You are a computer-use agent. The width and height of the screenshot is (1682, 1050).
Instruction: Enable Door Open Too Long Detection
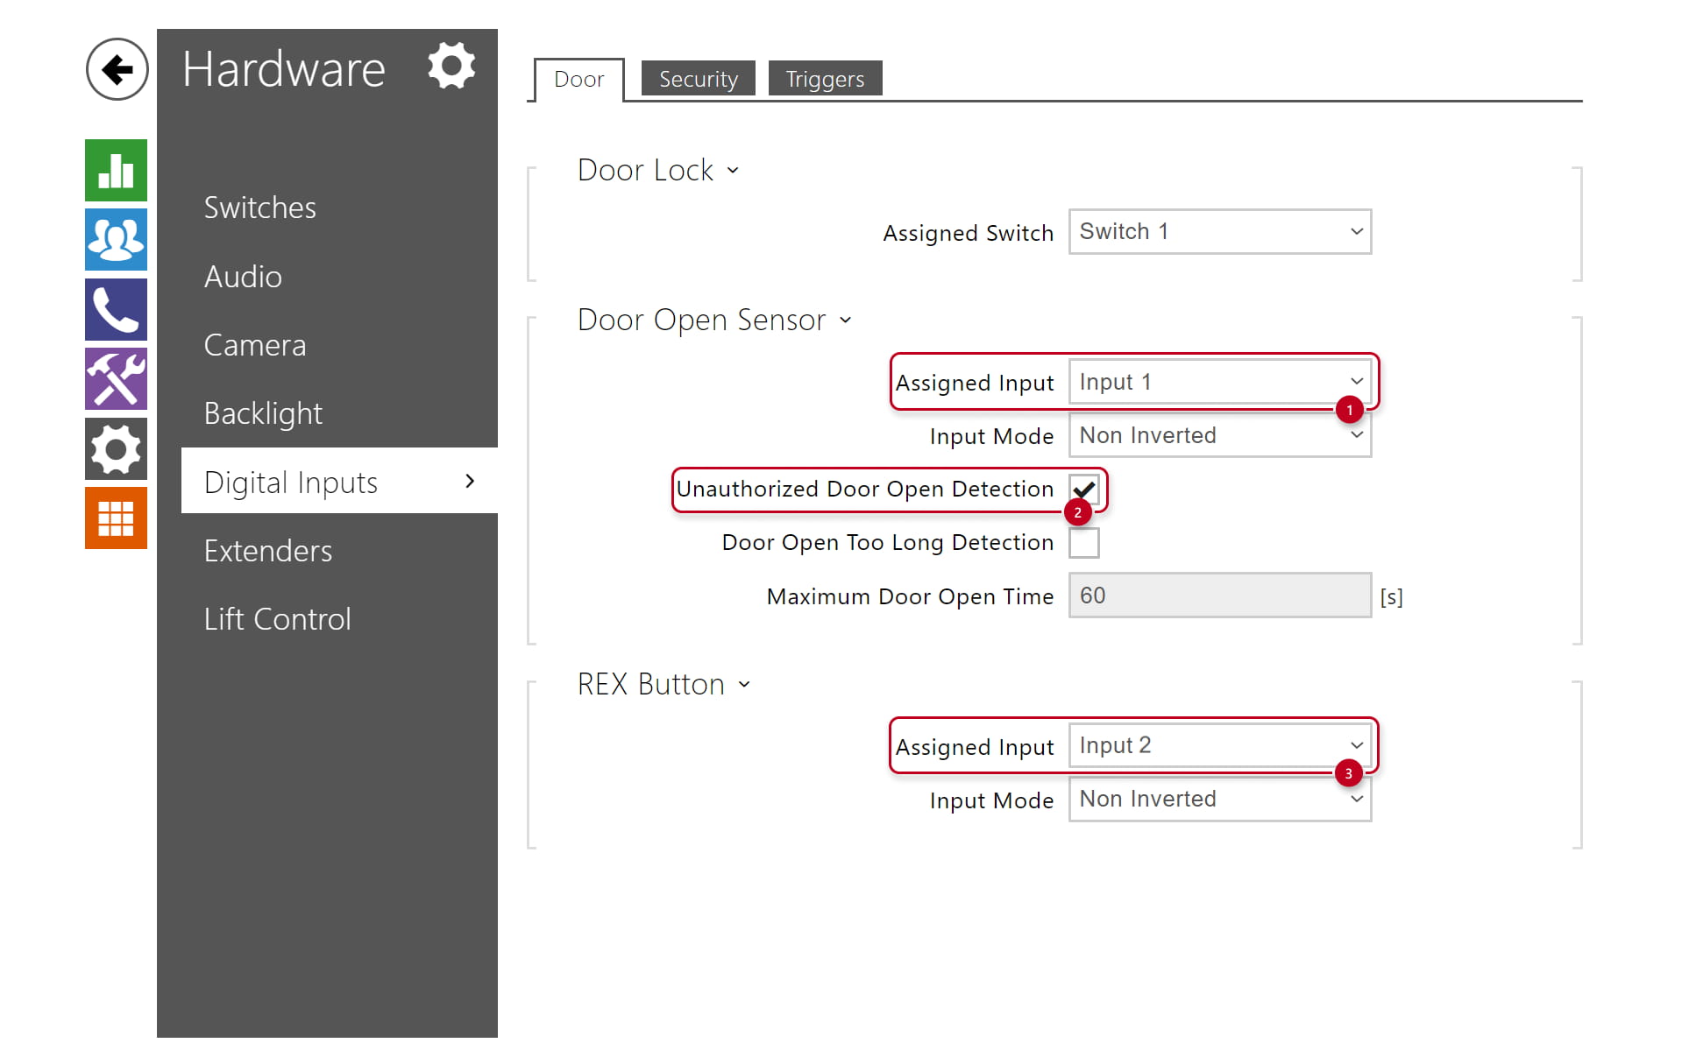click(x=1084, y=542)
